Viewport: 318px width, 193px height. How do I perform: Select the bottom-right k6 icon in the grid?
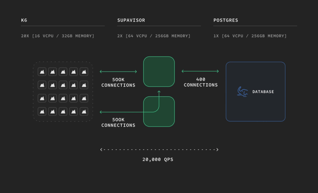(x=84, y=111)
